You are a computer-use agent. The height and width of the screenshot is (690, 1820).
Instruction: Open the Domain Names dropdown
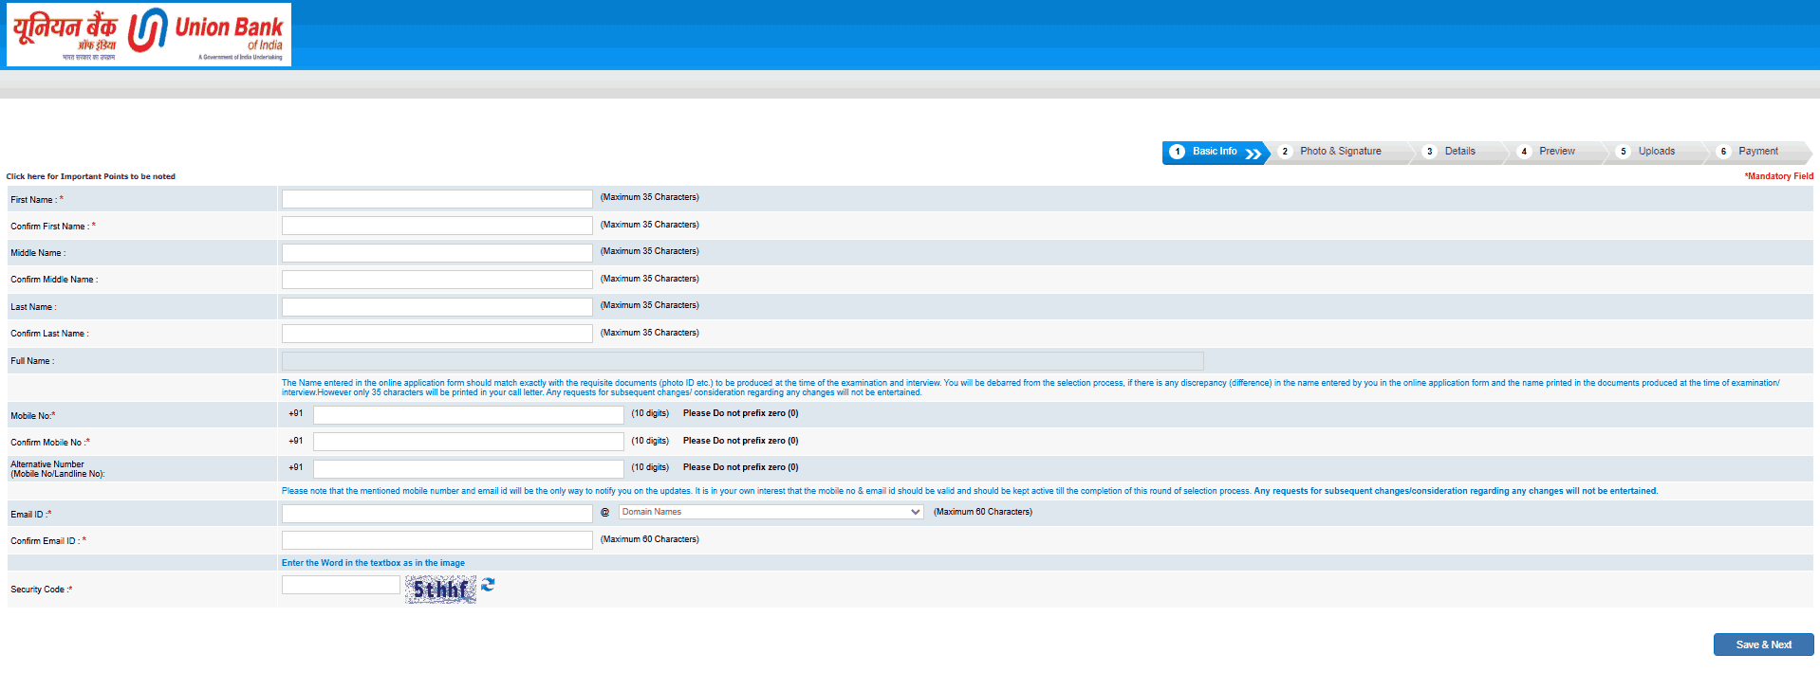(771, 512)
